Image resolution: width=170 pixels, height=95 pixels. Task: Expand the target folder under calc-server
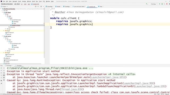[4, 53]
